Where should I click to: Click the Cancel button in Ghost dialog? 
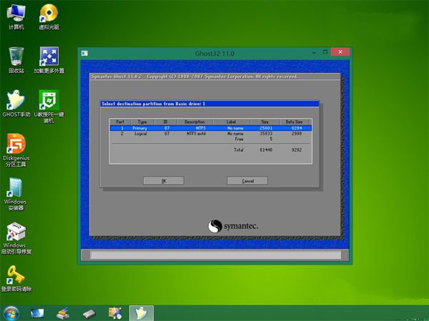(x=247, y=181)
